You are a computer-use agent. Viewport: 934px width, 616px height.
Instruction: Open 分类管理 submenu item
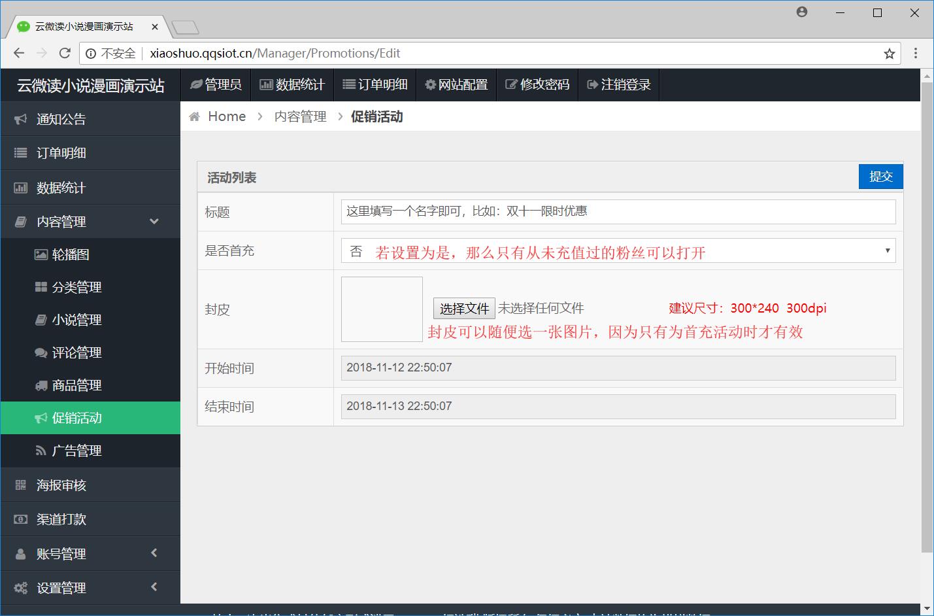tap(90, 287)
